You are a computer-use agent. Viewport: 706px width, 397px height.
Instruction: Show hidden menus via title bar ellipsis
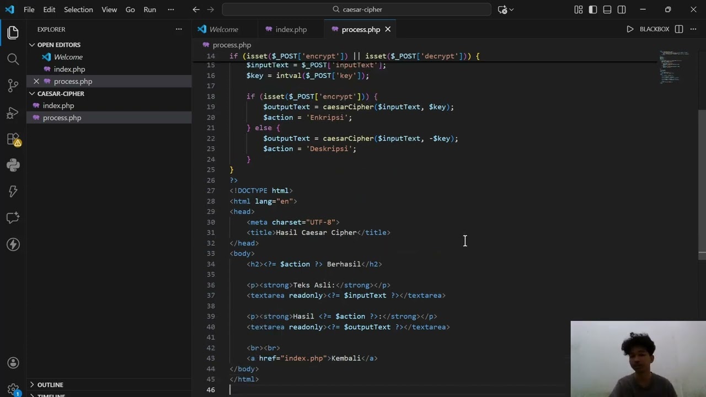pos(170,9)
